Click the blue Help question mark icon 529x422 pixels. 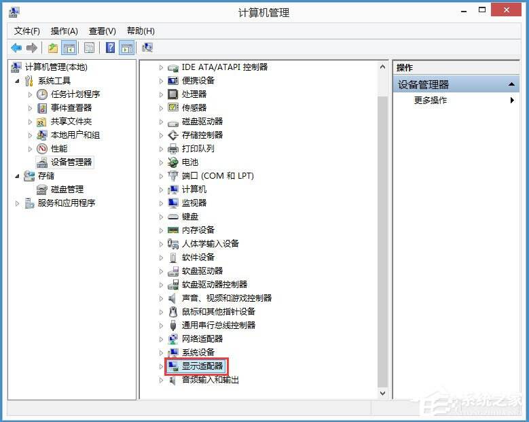110,48
